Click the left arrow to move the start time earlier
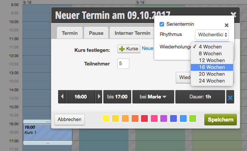This screenshot has height=151, width=247. (62, 97)
